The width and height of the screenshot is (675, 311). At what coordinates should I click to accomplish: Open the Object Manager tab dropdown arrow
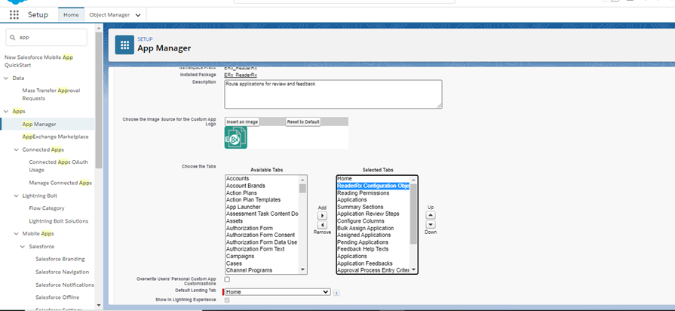[138, 15]
